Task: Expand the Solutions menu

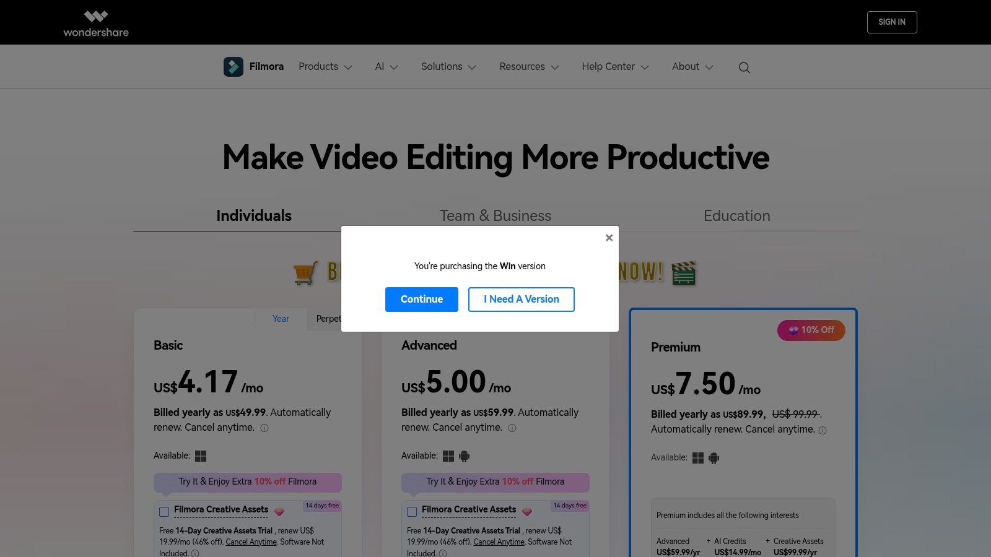Action: [448, 67]
